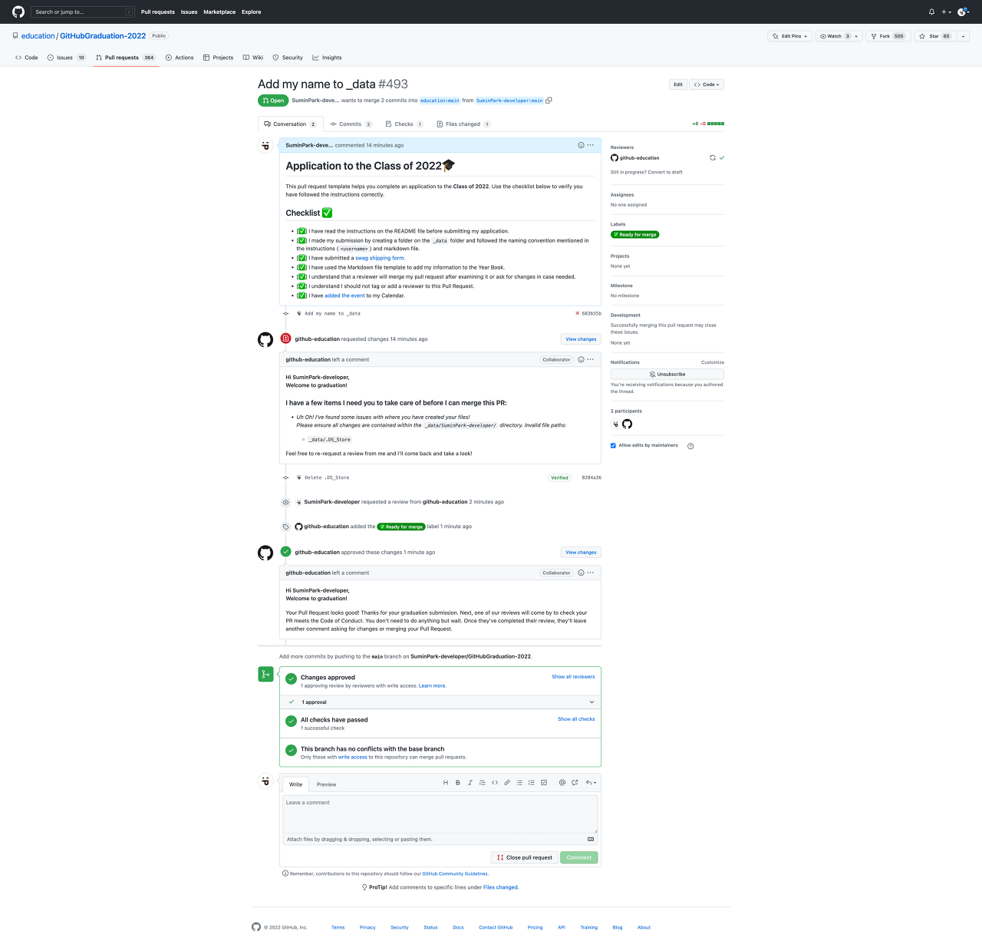Add a link via the comment toolbar

(507, 783)
